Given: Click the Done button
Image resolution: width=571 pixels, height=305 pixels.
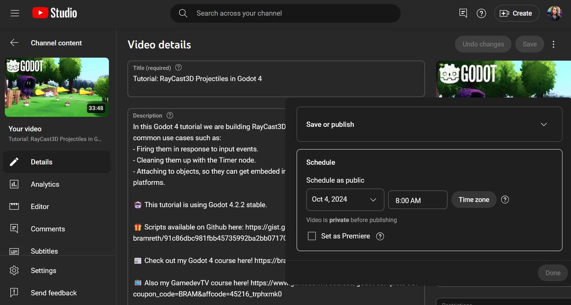Looking at the screenshot, I should click(553, 273).
